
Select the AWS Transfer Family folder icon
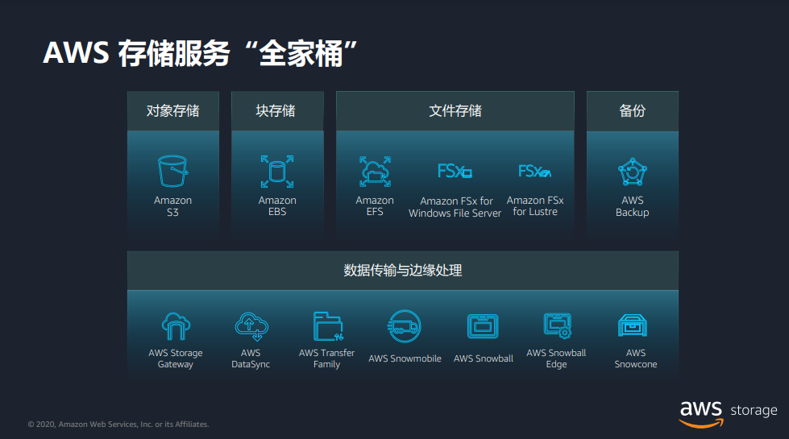click(328, 326)
